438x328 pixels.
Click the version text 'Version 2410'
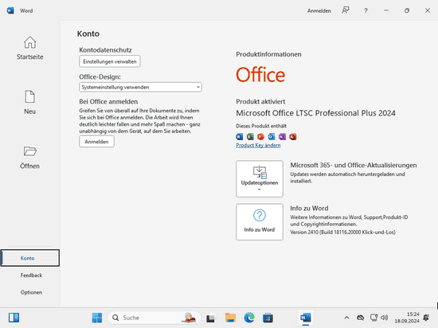(304, 232)
